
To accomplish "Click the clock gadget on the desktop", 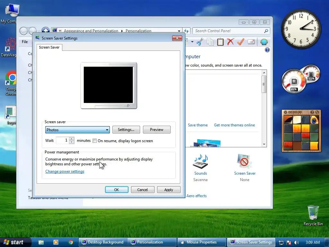I will (x=301, y=29).
